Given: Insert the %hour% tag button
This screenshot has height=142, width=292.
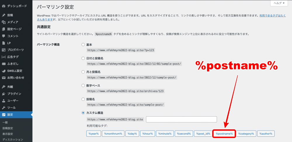Looking at the screenshot, I should click(x=147, y=134).
